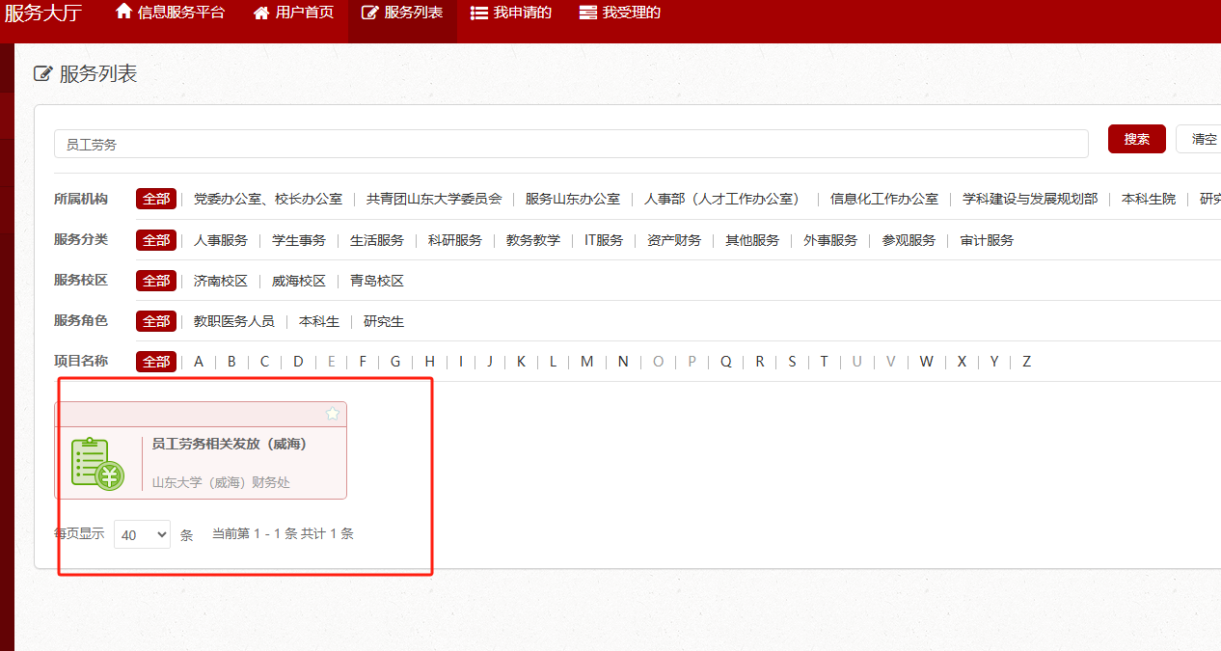Filter by 党委办公室、校长办公室
Screen dimensions: 1221x651
[268, 199]
